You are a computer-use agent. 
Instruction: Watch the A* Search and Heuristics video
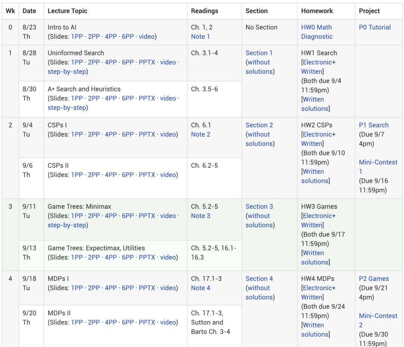click(168, 99)
